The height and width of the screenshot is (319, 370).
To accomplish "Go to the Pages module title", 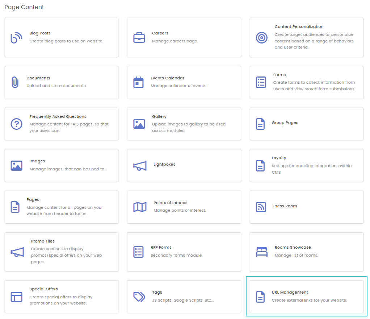I will 33,200.
